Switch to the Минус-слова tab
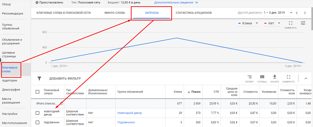 [x=115, y=13]
